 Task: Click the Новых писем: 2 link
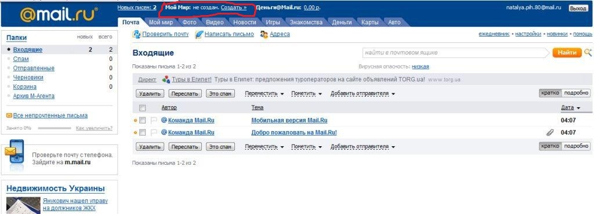(137, 7)
